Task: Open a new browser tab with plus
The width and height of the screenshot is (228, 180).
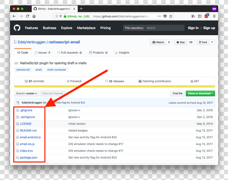Action: 81,9
